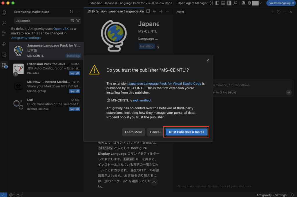Expand the account dropdown chevron in title bar
The width and height of the screenshot is (297, 197).
pyautogui.click(x=260, y=3)
